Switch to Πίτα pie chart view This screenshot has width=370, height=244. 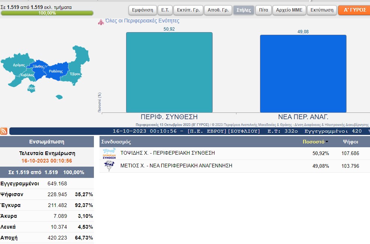[x=263, y=10]
